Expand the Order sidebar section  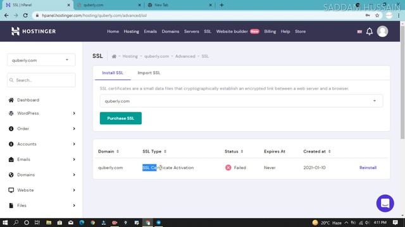tap(74, 129)
